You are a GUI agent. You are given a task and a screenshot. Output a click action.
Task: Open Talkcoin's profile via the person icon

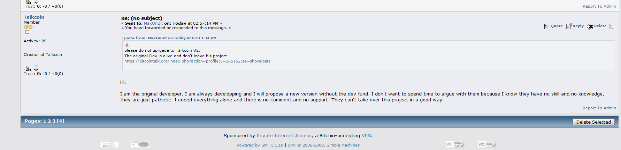[28, 68]
